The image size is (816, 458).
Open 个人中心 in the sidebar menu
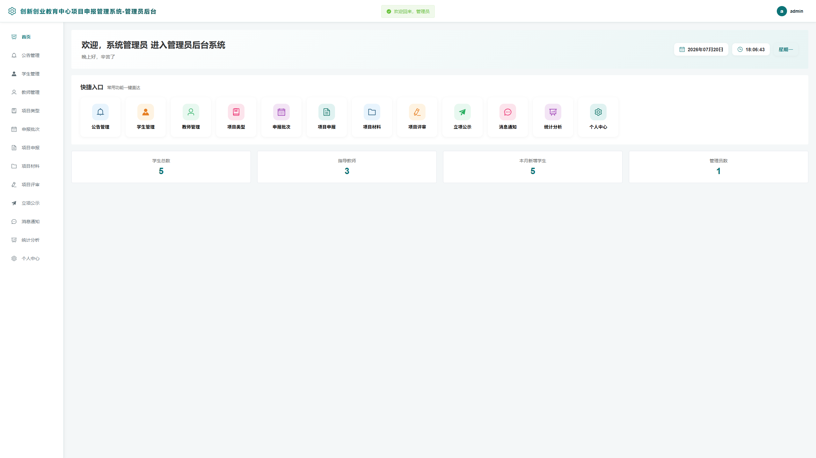coord(32,258)
